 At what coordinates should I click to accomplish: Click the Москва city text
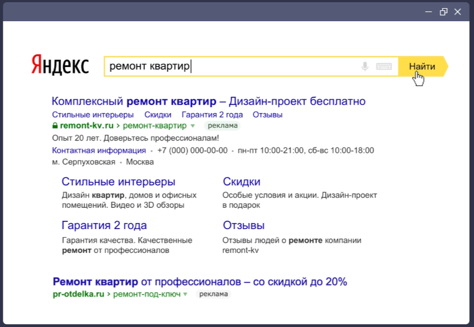pyautogui.click(x=140, y=162)
